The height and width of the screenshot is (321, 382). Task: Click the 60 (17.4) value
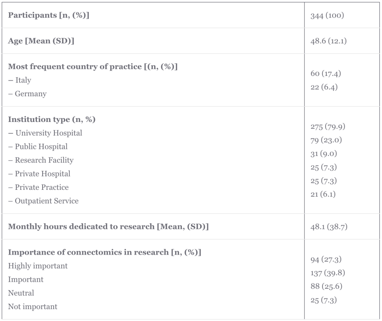click(x=326, y=74)
